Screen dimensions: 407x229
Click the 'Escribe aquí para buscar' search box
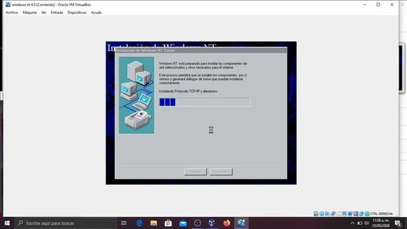click(66, 223)
